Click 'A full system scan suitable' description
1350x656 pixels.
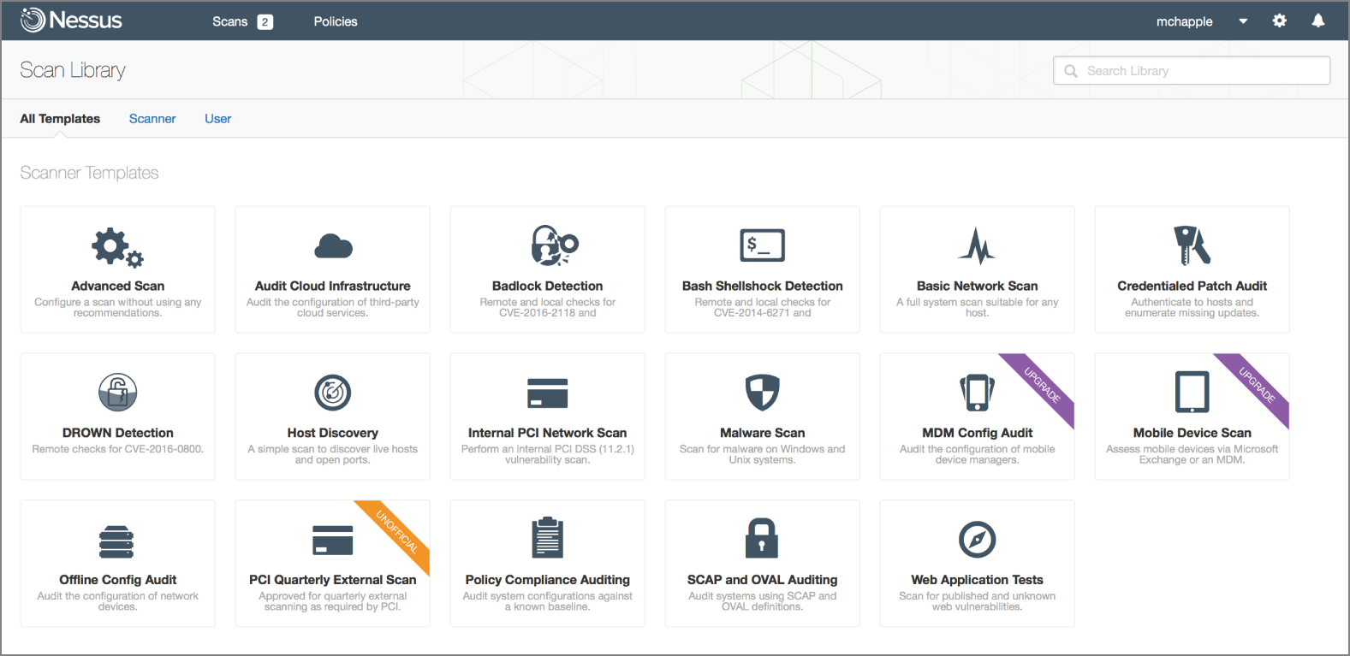tap(977, 307)
